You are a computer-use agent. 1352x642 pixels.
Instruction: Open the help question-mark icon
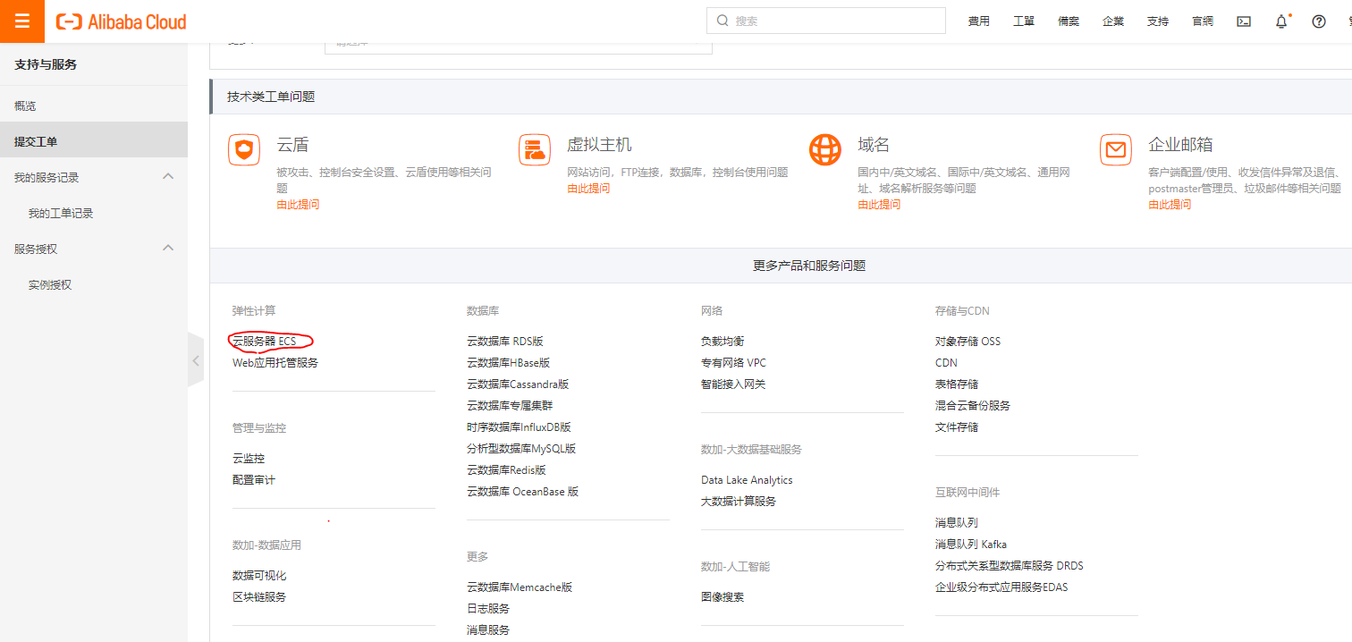[1319, 21]
